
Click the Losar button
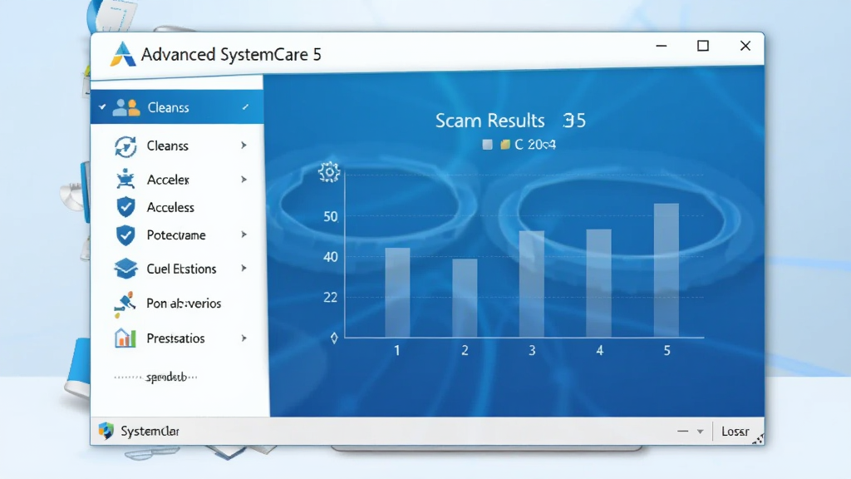coord(735,432)
